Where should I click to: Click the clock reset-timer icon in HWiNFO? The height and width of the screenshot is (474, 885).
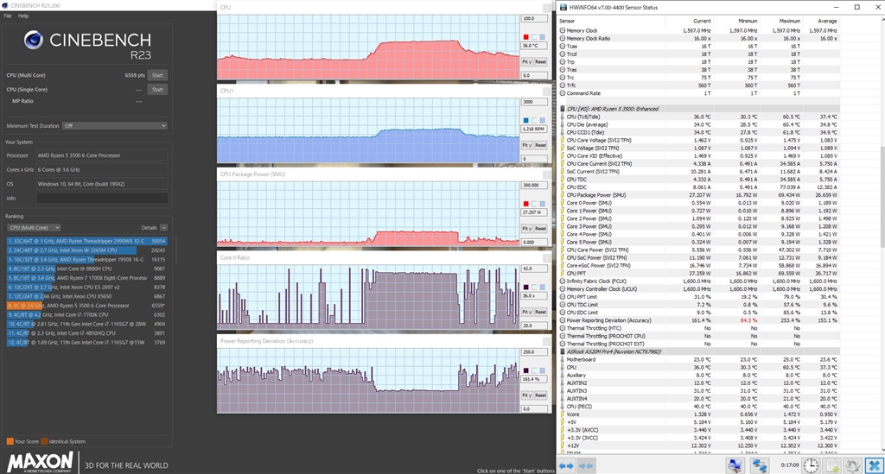pos(811,465)
